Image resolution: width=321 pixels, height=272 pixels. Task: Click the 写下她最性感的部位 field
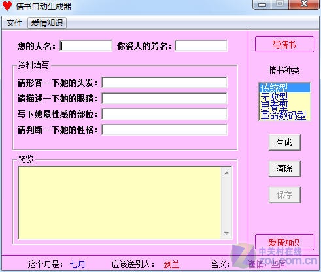(164, 114)
